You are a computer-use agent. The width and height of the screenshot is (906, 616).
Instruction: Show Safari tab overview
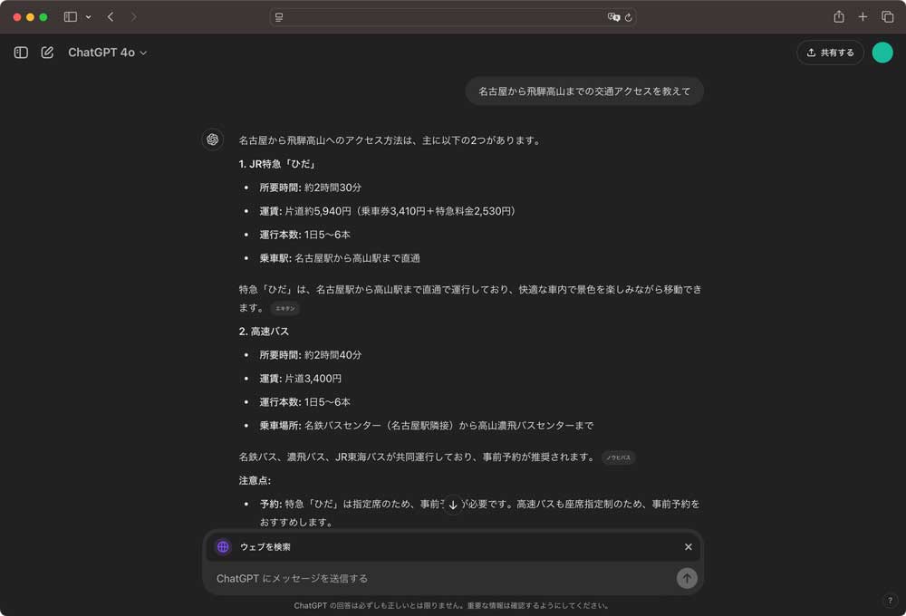(x=888, y=16)
